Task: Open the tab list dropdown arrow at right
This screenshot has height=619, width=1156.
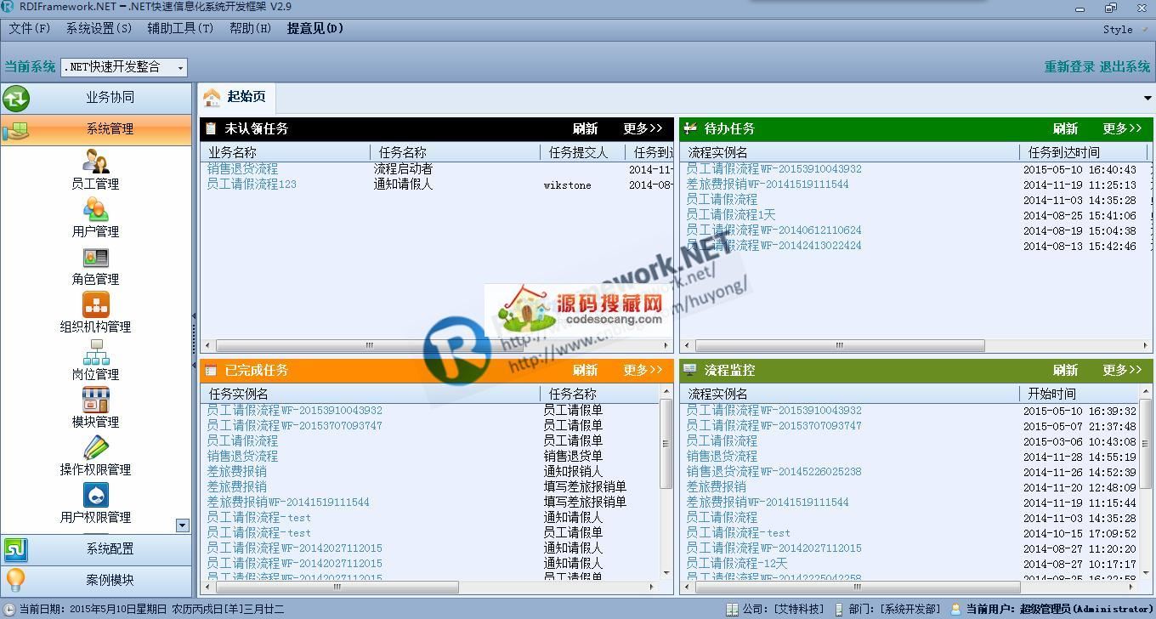Action: coord(1147,99)
